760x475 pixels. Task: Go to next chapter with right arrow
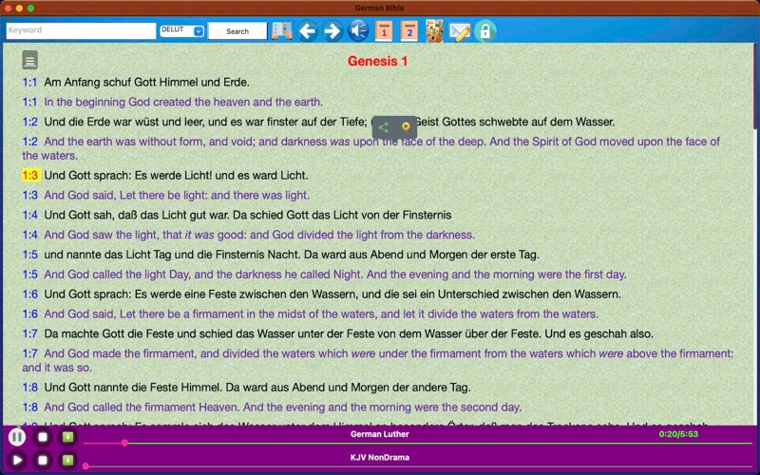point(332,31)
